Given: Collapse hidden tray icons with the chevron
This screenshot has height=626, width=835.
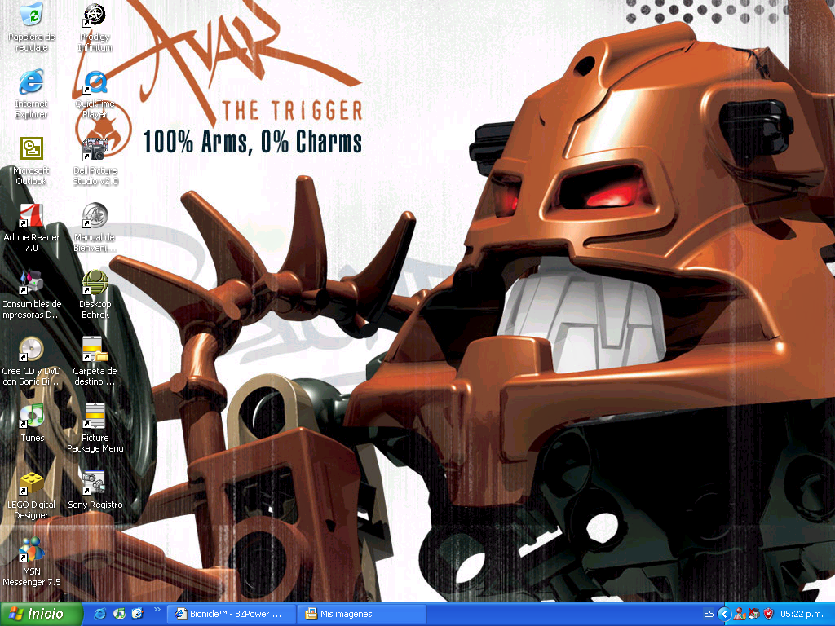Looking at the screenshot, I should [723, 614].
